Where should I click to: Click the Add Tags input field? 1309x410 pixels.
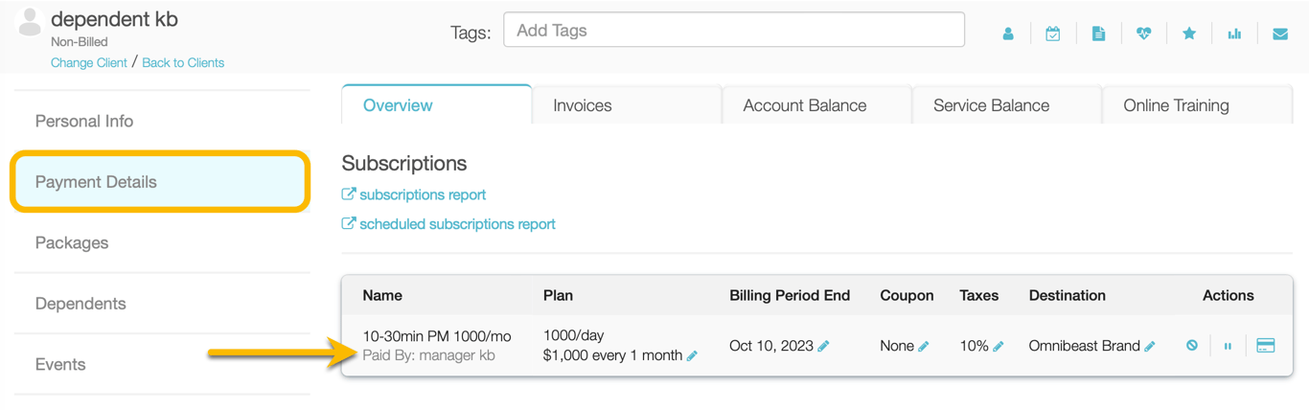[x=734, y=30]
